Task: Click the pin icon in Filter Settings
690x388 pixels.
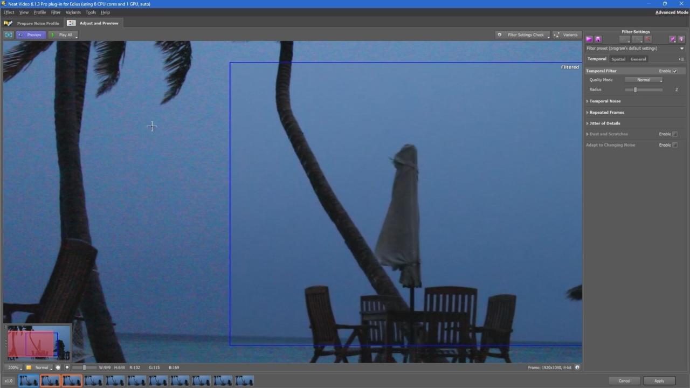Action: (672, 39)
